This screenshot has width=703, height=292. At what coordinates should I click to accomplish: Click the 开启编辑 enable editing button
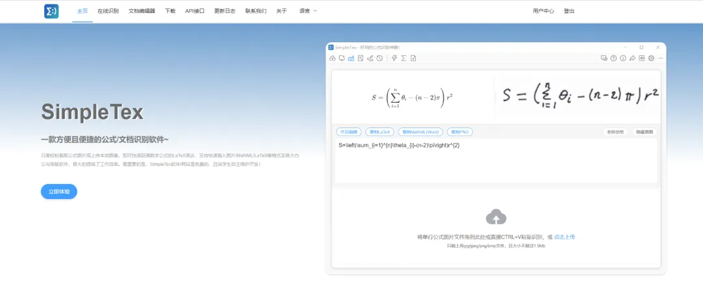tap(349, 131)
